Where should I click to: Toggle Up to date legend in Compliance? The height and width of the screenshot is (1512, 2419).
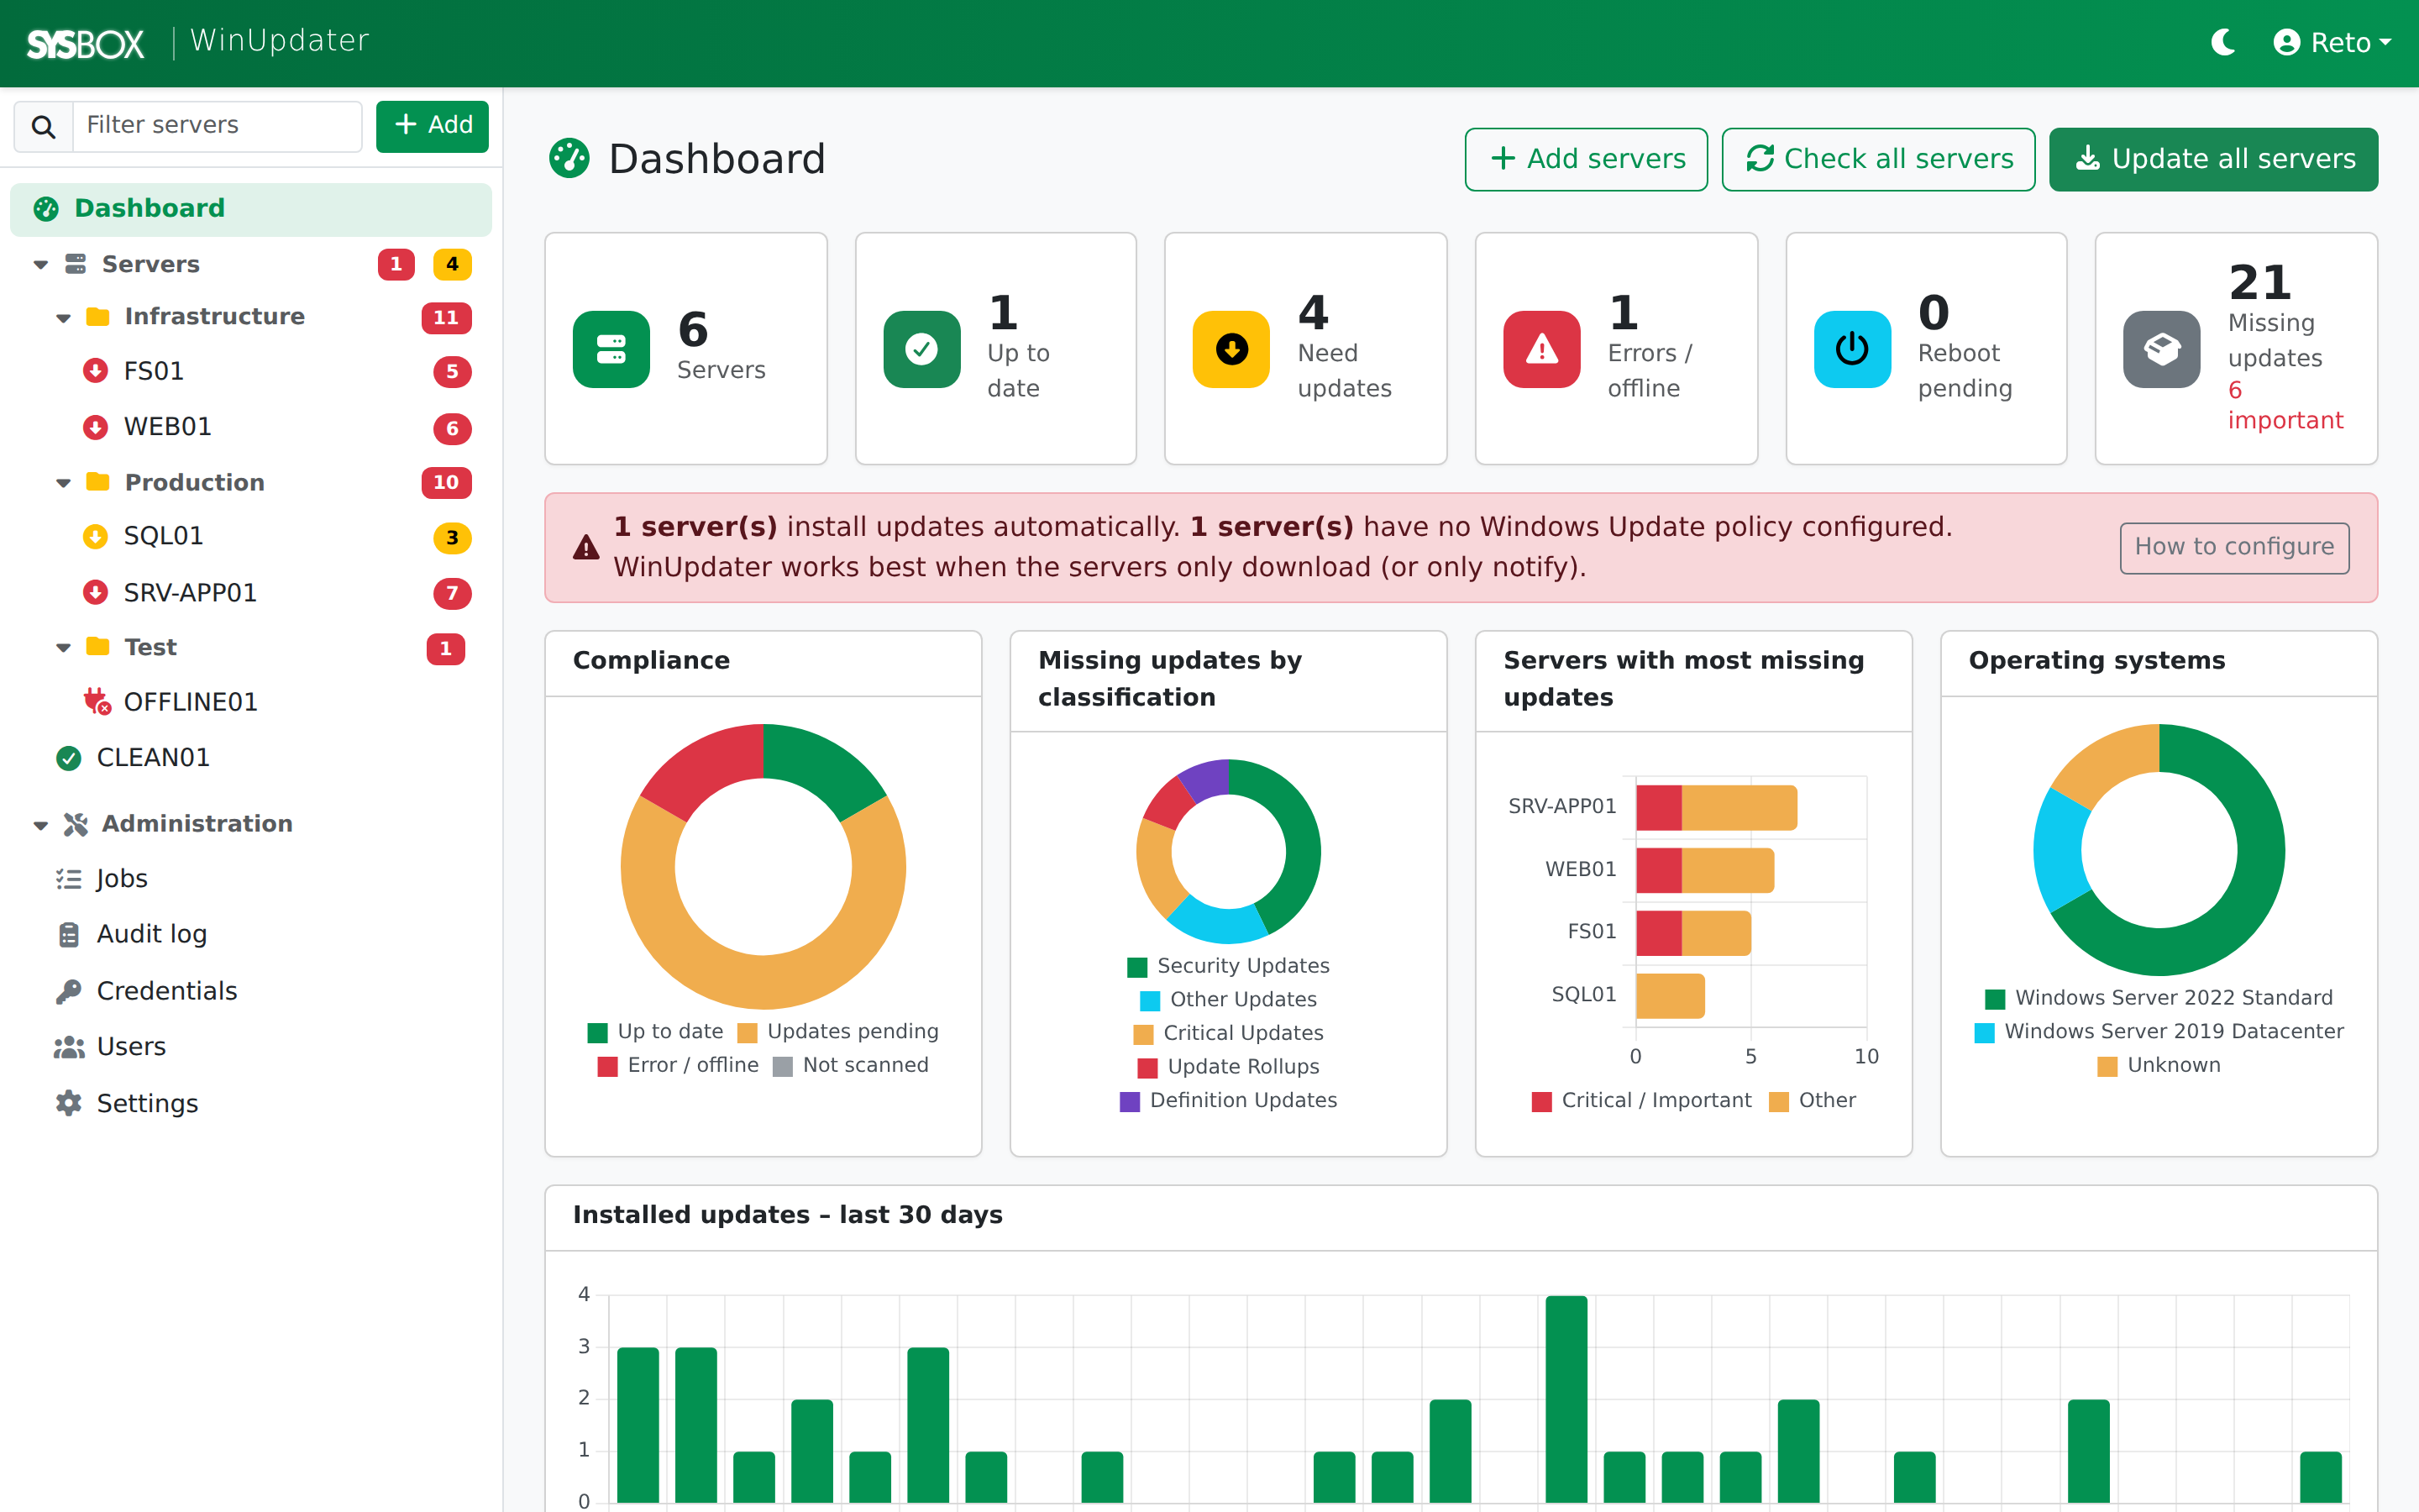pos(656,1032)
